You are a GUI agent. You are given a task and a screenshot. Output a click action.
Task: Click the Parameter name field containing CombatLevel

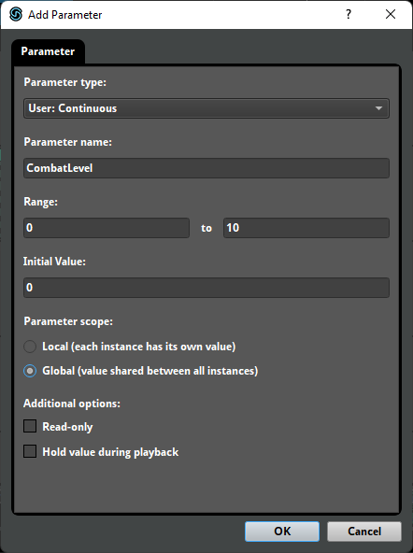click(x=206, y=168)
